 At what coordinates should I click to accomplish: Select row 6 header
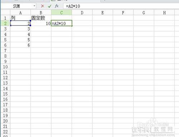pyautogui.click(x=5, y=45)
